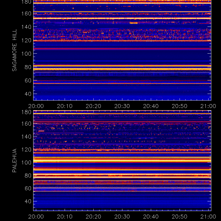Click the 20:40 time label under Palehua plot
Viewport: 221px width, 221px height.
[x=151, y=217]
